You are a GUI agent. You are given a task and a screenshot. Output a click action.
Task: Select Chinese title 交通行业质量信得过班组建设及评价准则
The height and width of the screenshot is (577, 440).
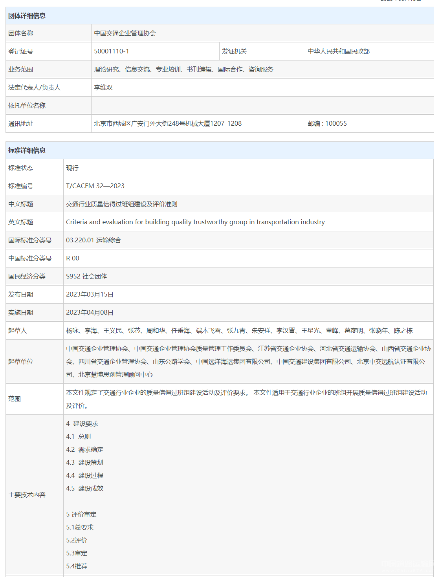click(x=122, y=204)
